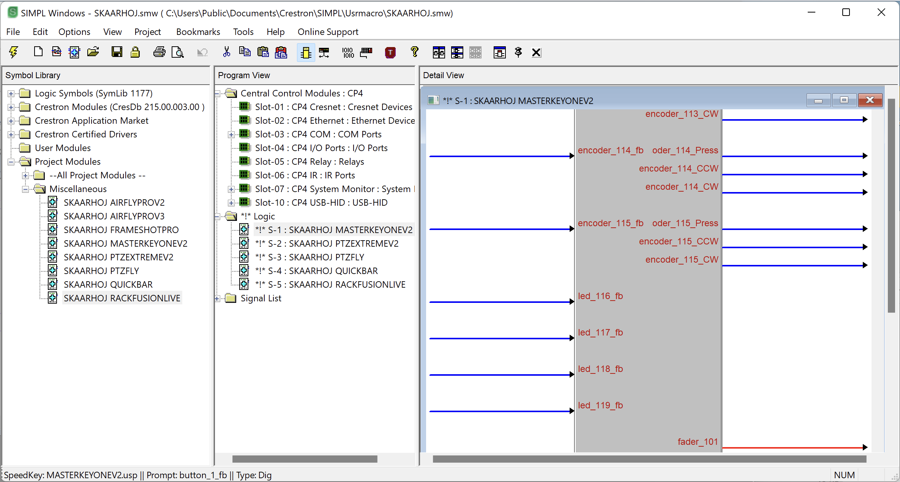Click the stacked window layout icon

pos(457,52)
